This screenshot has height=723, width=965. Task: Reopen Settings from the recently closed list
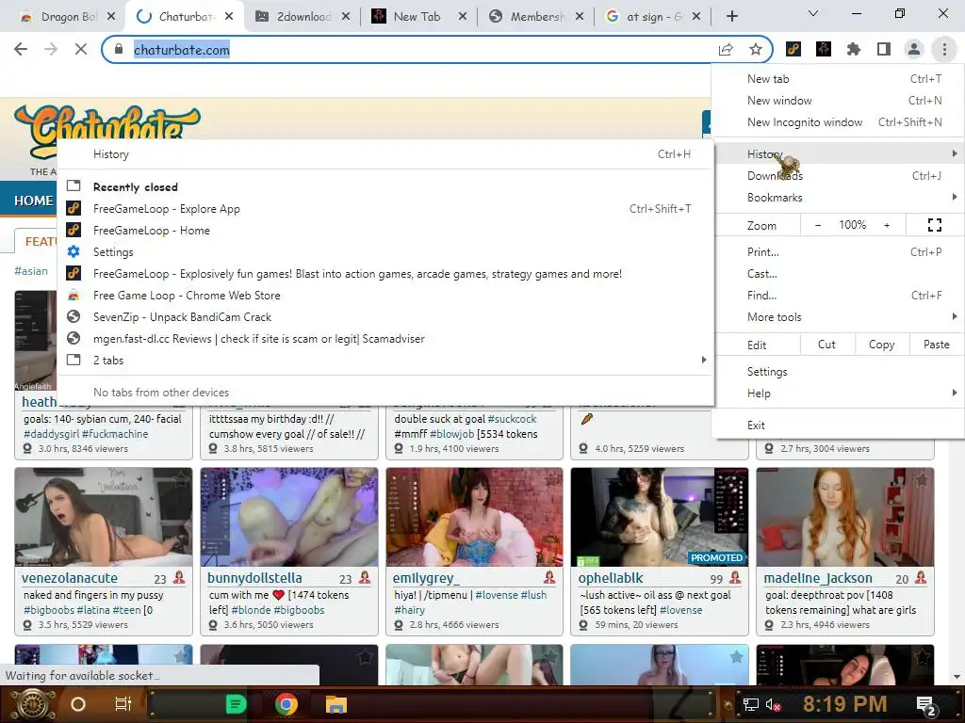(x=385, y=252)
